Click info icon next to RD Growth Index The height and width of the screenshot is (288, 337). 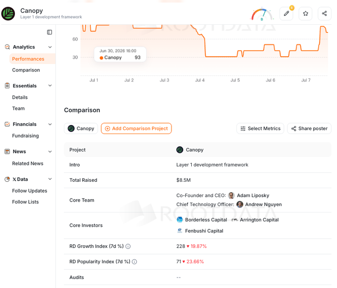point(128,246)
